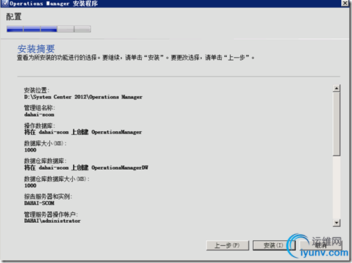Screen dimensions: 352x263
Task: Click the 安装位置 label
Action: point(36,90)
